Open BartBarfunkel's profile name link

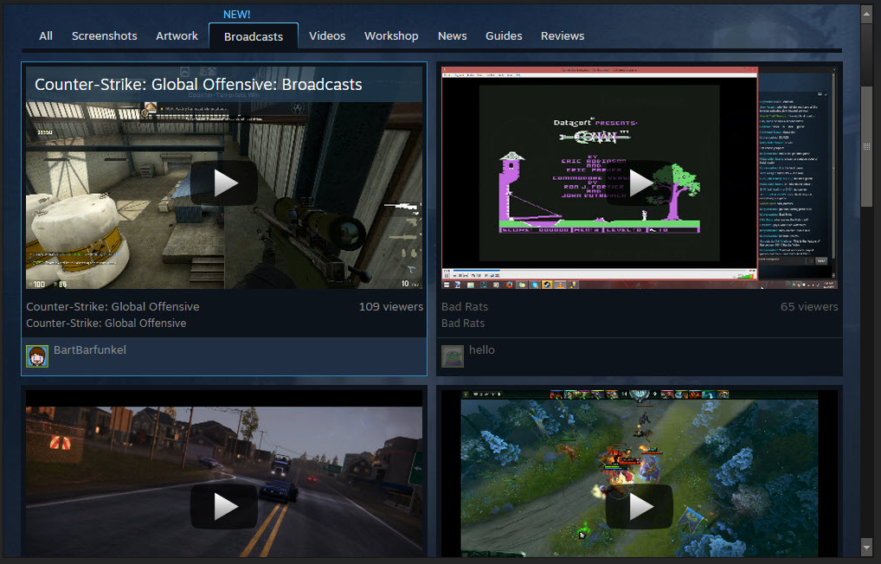pyautogui.click(x=90, y=350)
